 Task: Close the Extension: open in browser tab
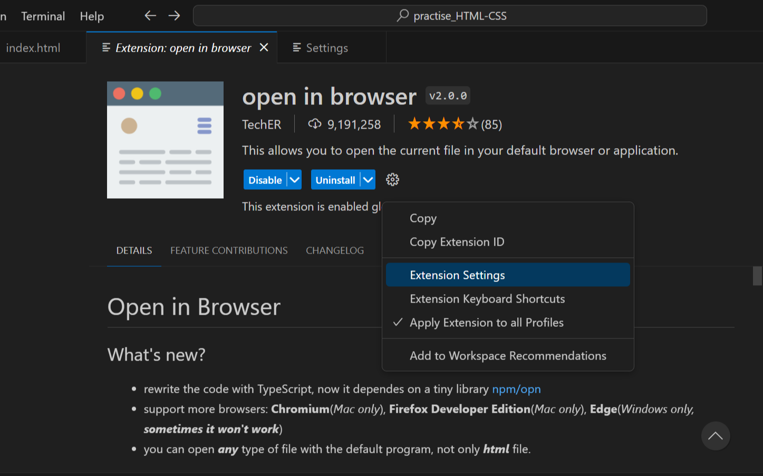pyautogui.click(x=264, y=47)
